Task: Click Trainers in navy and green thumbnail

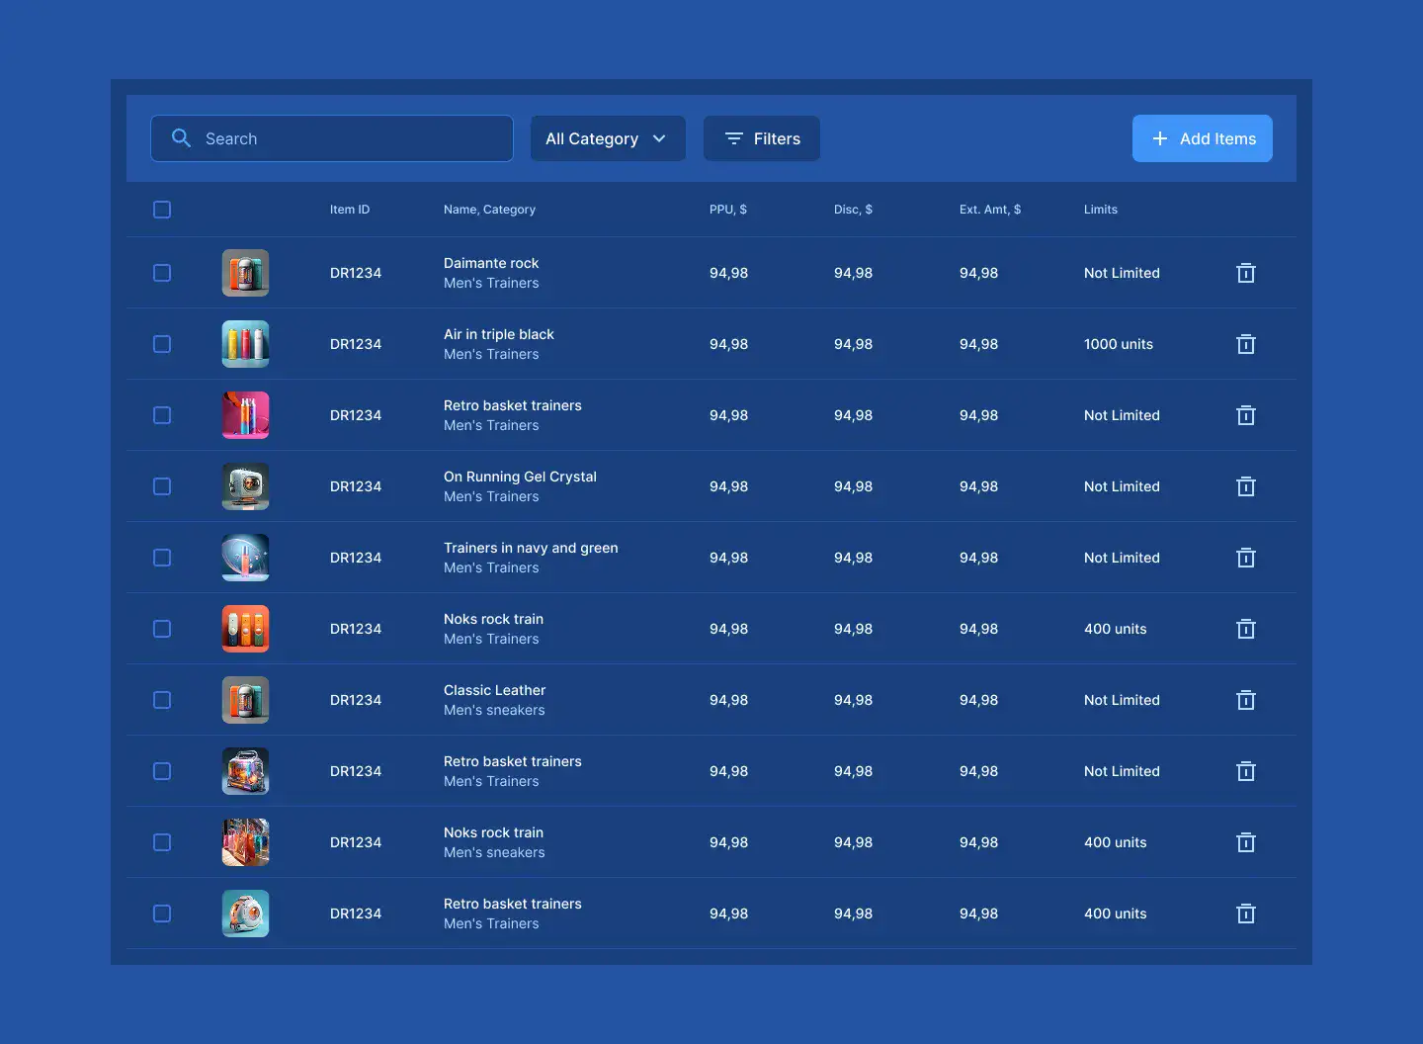Action: click(x=245, y=558)
